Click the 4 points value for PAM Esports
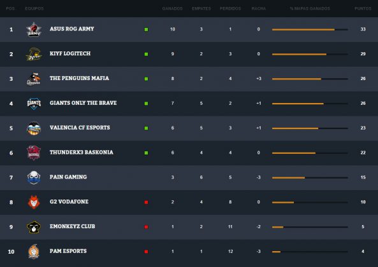Screen dimensions: 378x267 [x=363, y=251]
